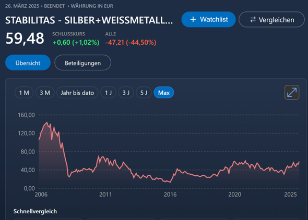This screenshot has width=308, height=220.
Task: Click the price value 59,48
Action: (x=25, y=38)
